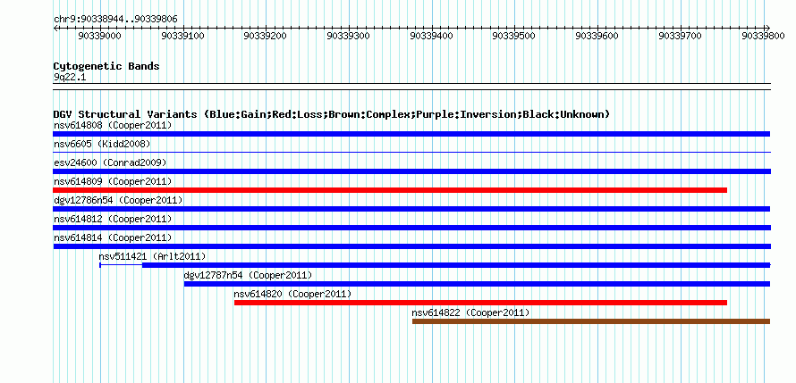Click ruler position 90339300
Screen dimensions: 796x383
pyautogui.click(x=348, y=36)
